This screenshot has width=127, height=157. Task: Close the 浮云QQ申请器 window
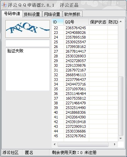click(118, 3)
